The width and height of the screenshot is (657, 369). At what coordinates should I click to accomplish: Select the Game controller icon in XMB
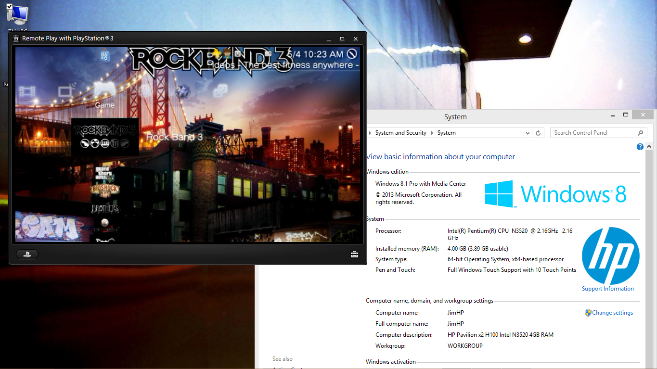tap(104, 90)
